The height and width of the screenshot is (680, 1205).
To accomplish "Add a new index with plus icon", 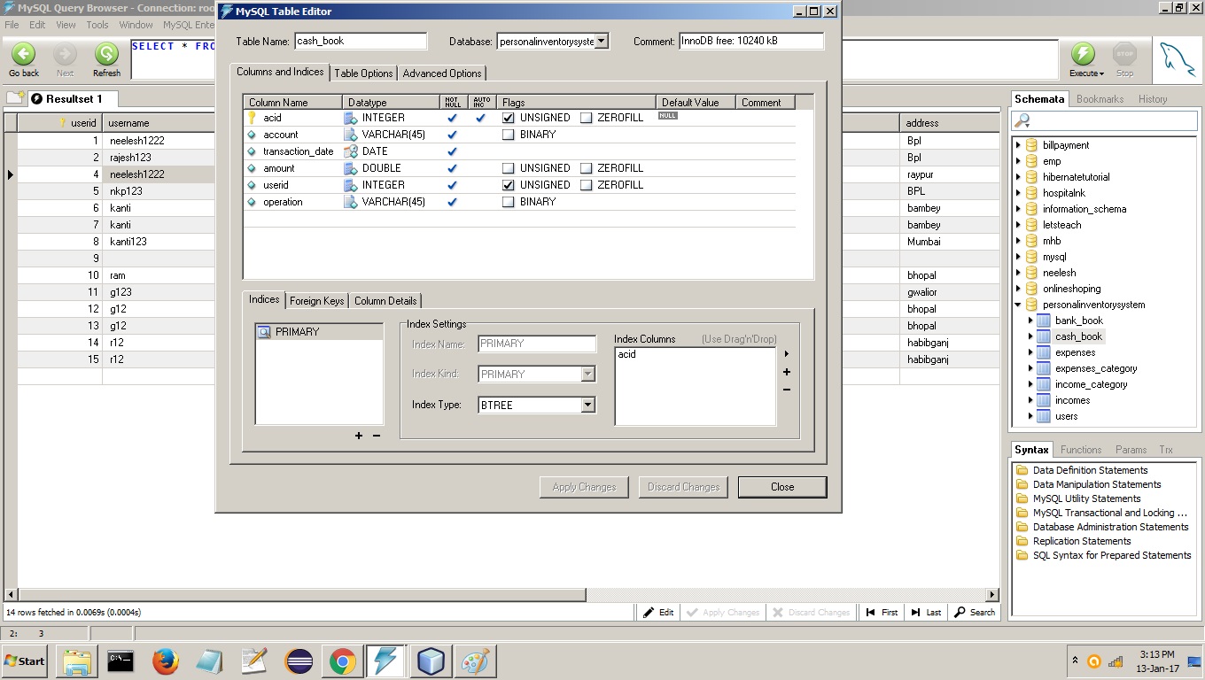I will 359,436.
